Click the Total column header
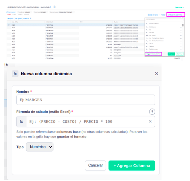Screen dimensions: 190x181 pos(96,22)
